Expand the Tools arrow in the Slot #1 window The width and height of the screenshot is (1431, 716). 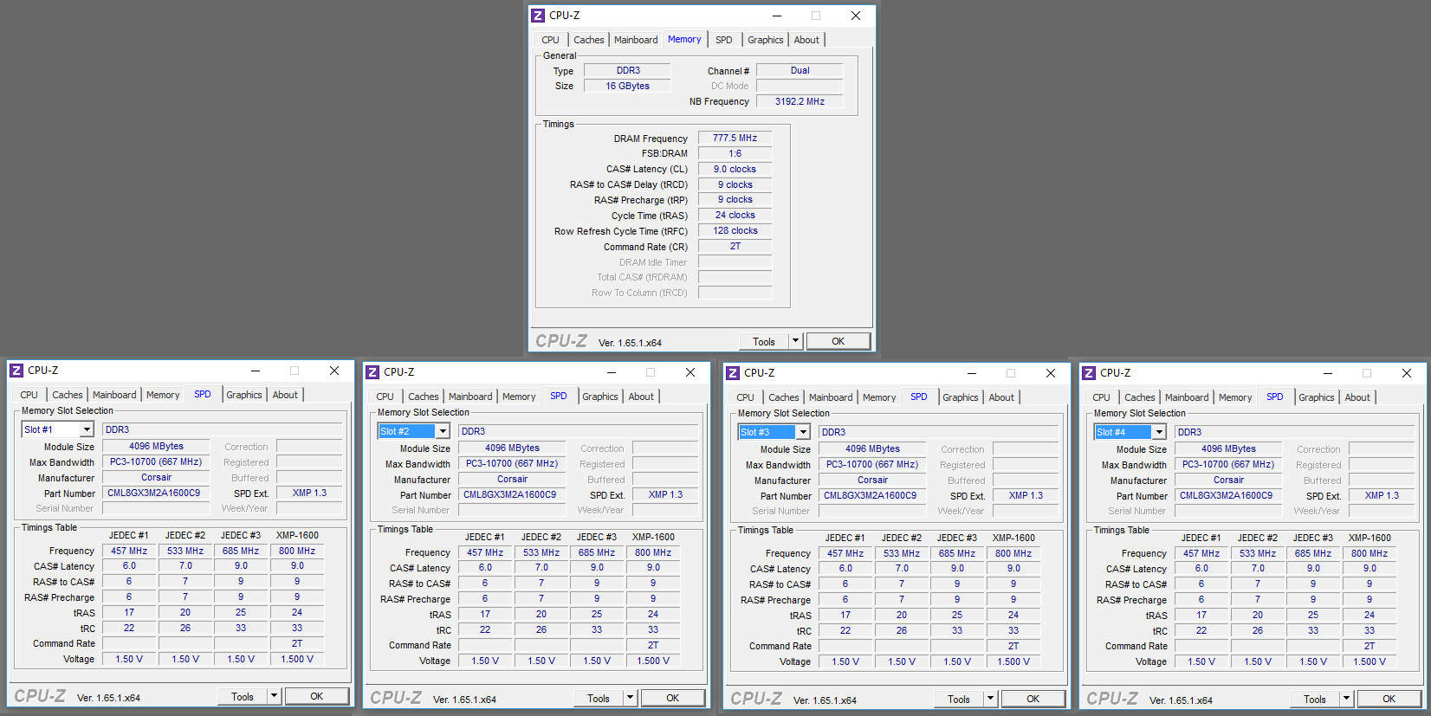point(274,696)
